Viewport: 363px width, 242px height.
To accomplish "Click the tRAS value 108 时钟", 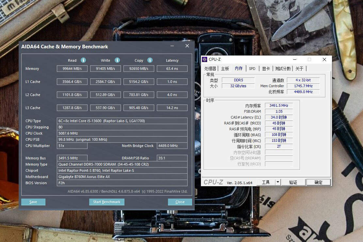I will (279, 135).
